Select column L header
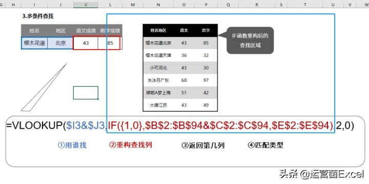369x184 pixels. point(110,5)
